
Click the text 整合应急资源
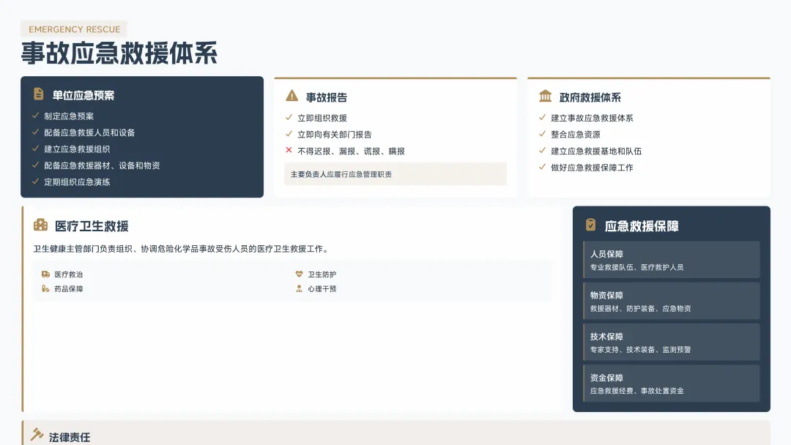pos(576,135)
